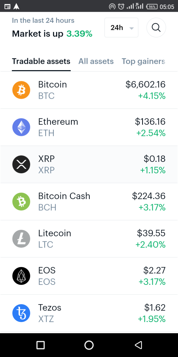Open the 24h time range dropdown

click(121, 28)
